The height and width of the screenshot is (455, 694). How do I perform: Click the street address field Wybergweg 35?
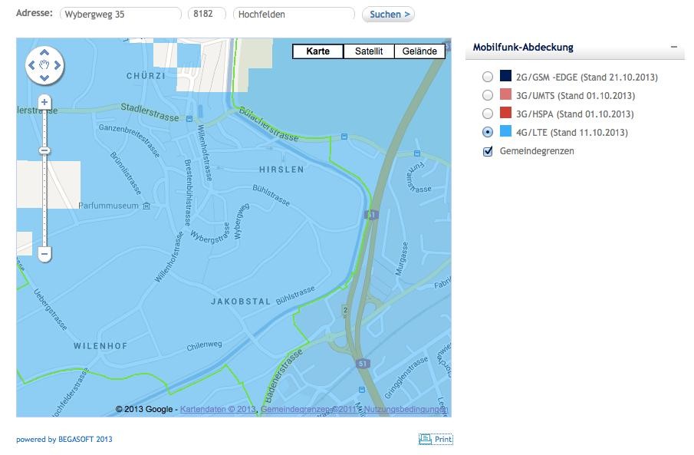(x=120, y=14)
